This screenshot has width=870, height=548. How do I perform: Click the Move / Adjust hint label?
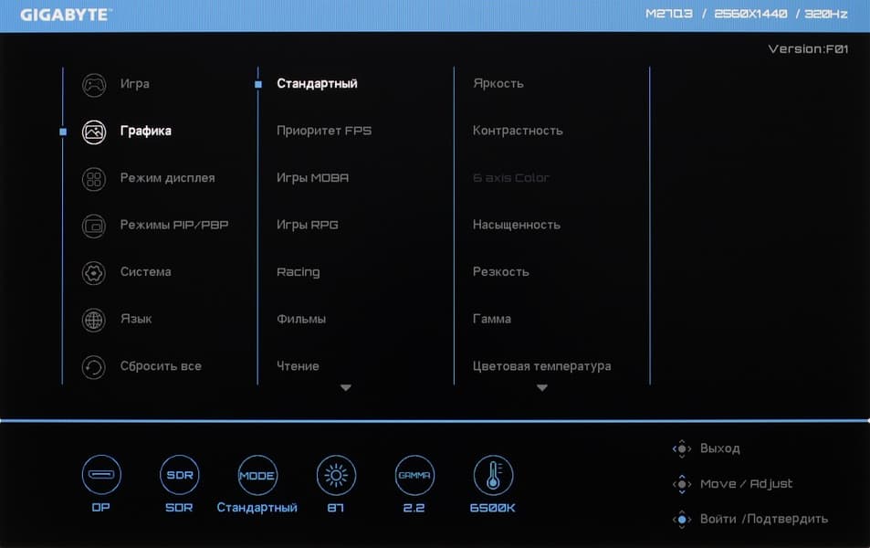746,484
